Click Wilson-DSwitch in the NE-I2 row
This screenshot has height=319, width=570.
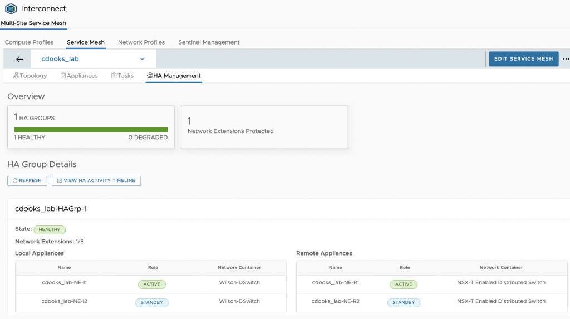pyautogui.click(x=239, y=301)
